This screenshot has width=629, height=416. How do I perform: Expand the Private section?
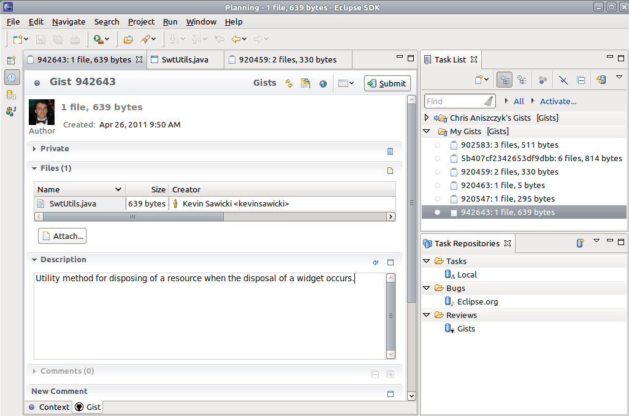tap(35, 149)
